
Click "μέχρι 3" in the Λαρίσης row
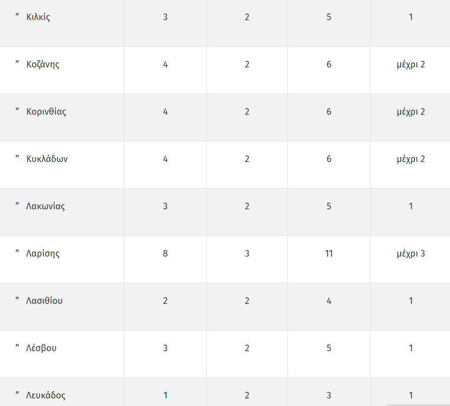[x=411, y=254]
